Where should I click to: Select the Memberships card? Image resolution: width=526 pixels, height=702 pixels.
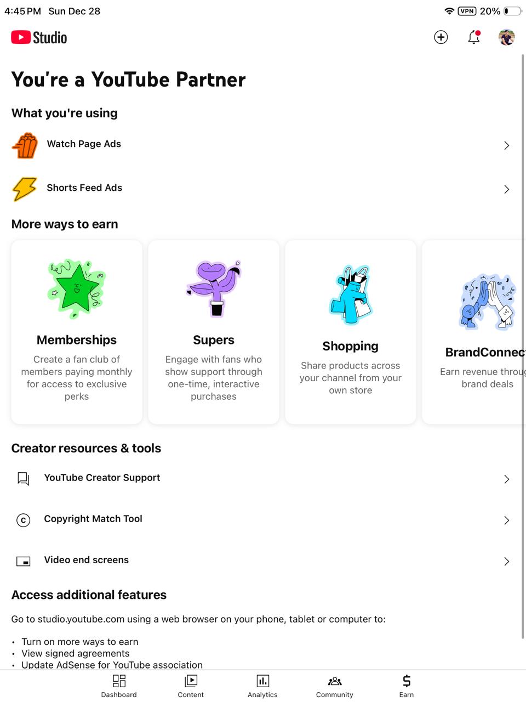[x=77, y=332]
